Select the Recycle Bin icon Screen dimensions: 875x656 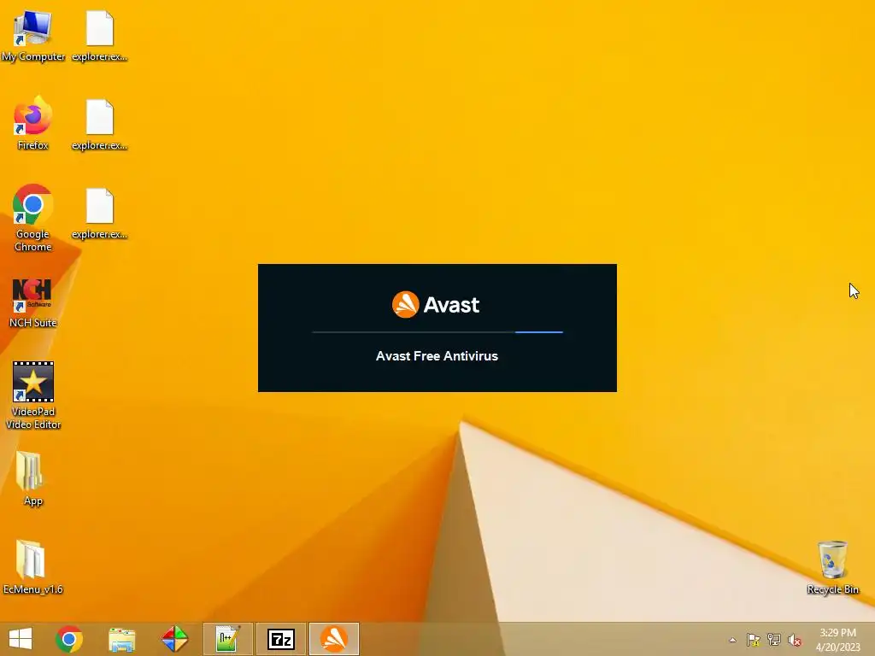click(832, 567)
